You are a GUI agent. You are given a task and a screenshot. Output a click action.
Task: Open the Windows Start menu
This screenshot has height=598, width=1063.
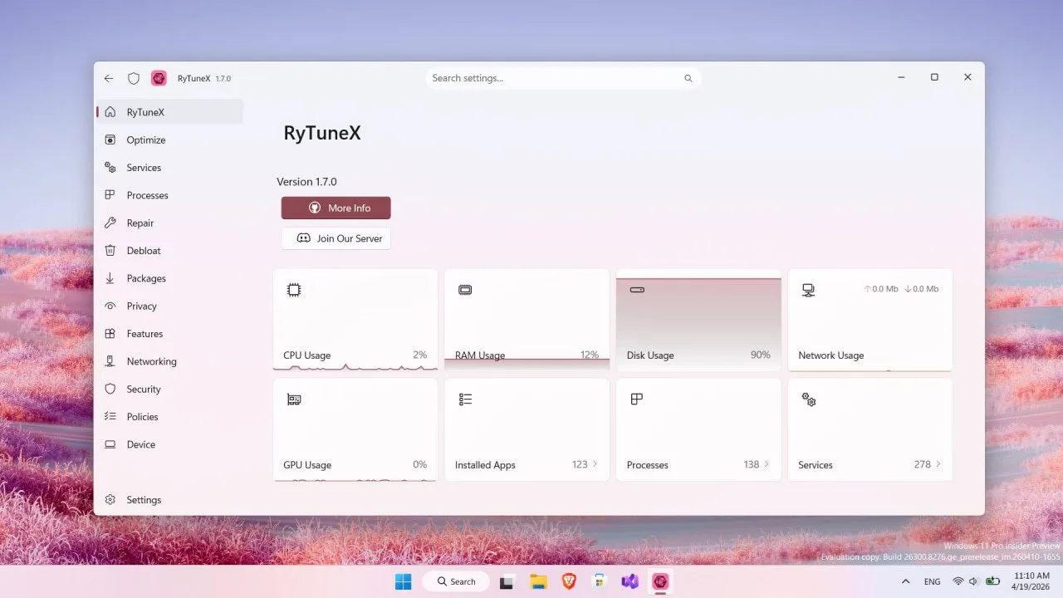[x=403, y=581]
